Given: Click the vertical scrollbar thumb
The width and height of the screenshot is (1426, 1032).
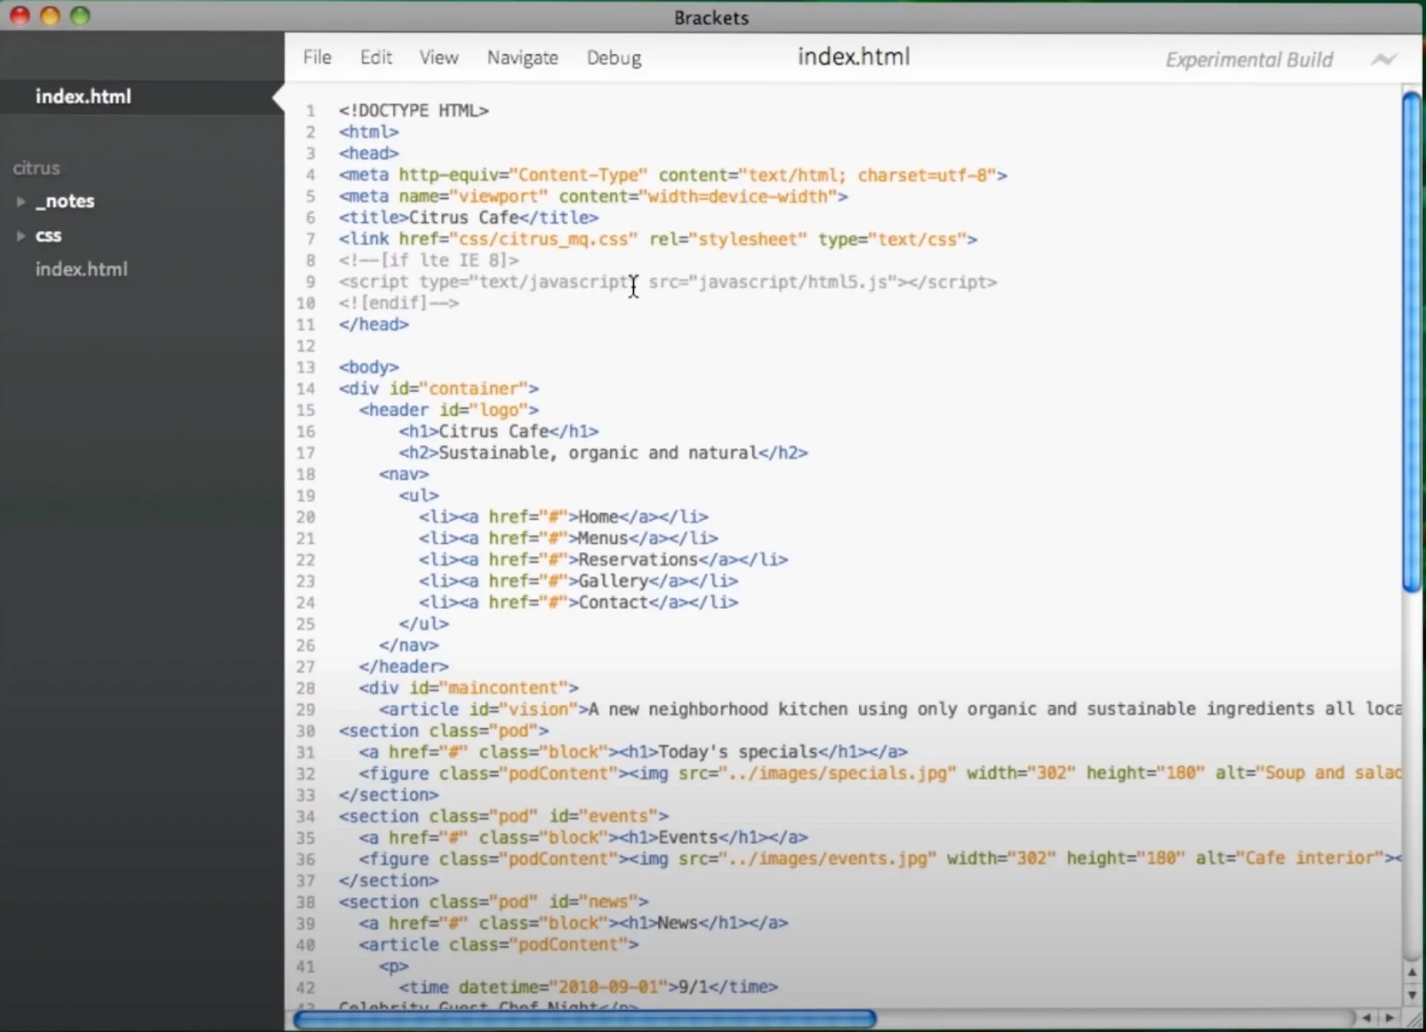Looking at the screenshot, I should tap(1411, 342).
